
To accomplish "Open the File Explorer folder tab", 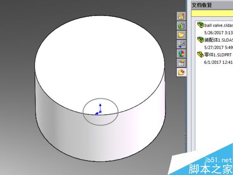I will 181,35.
